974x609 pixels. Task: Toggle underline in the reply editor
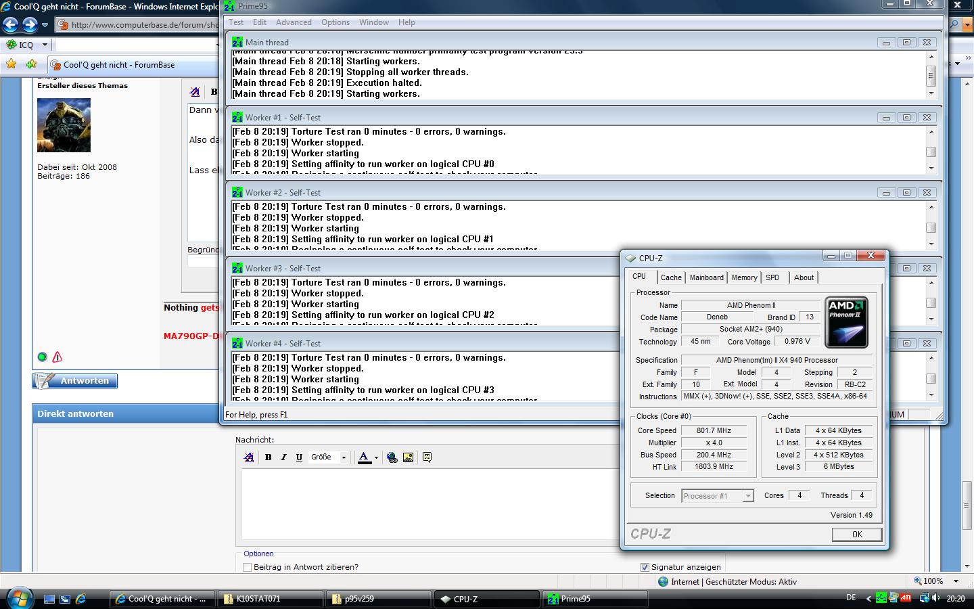click(x=300, y=457)
